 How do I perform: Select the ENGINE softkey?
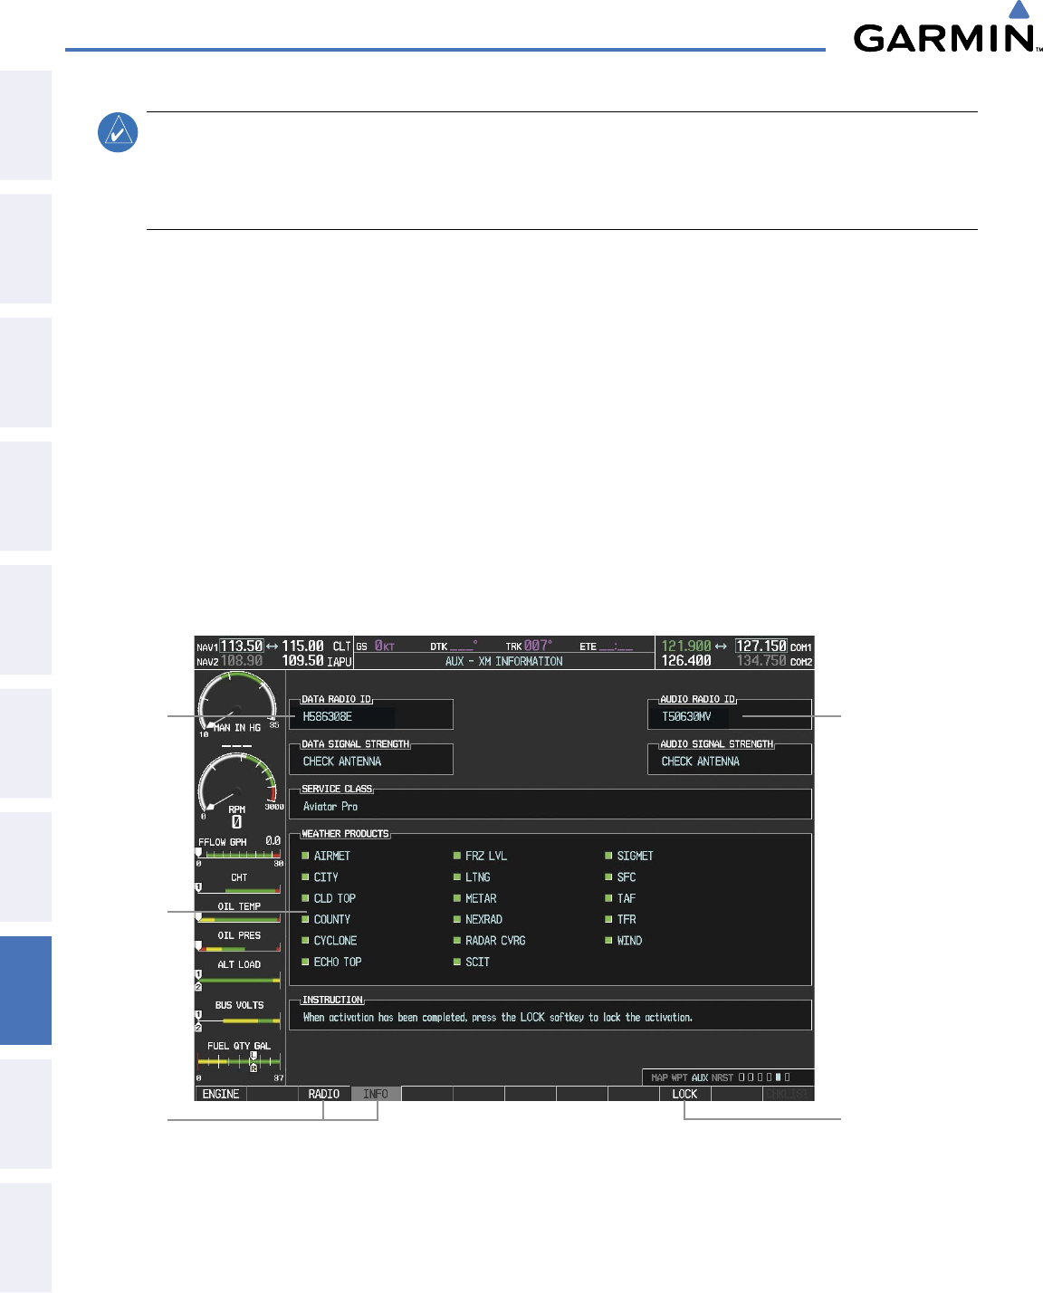(x=221, y=1094)
